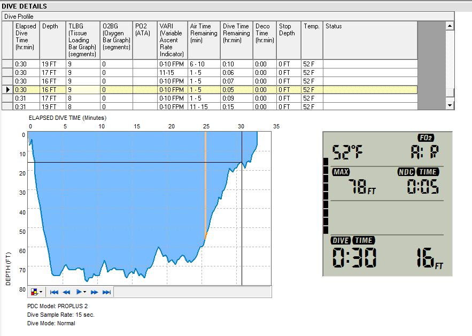
Task: Click the Dive Sample Rate: 15 sec. text
Action: pos(61,315)
